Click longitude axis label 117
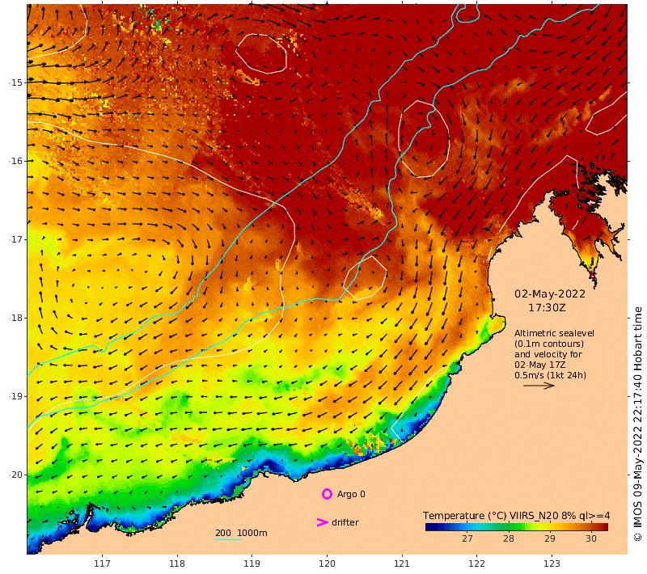 (x=102, y=563)
